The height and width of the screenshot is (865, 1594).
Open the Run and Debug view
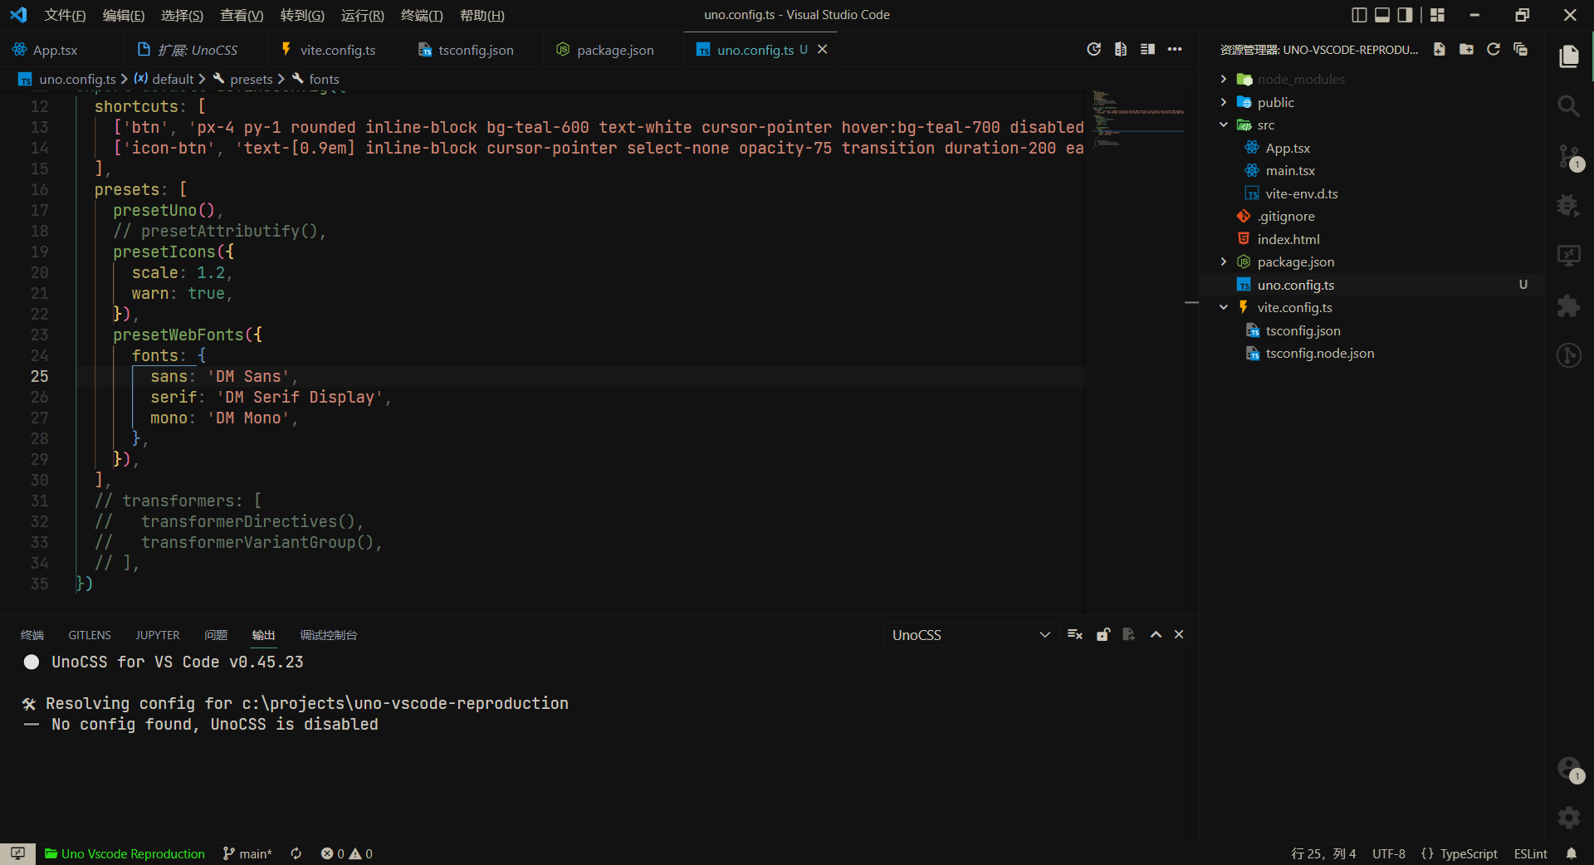pos(1568,205)
